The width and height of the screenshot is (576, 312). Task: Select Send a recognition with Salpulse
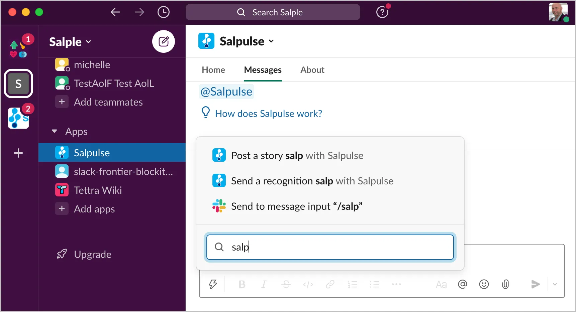[x=330, y=181]
